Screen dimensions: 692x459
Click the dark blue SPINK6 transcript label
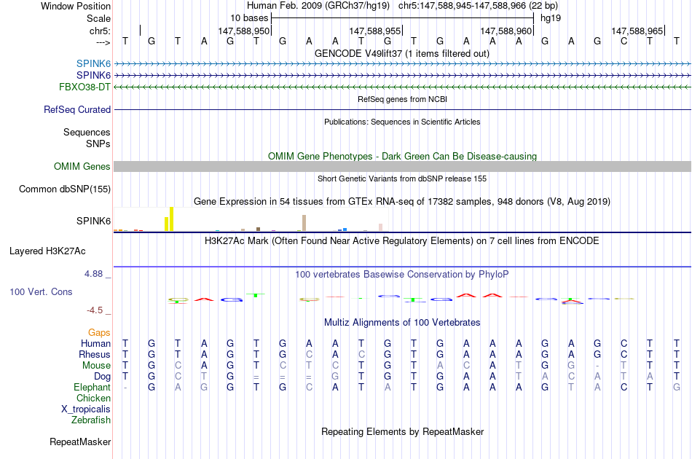click(93, 75)
